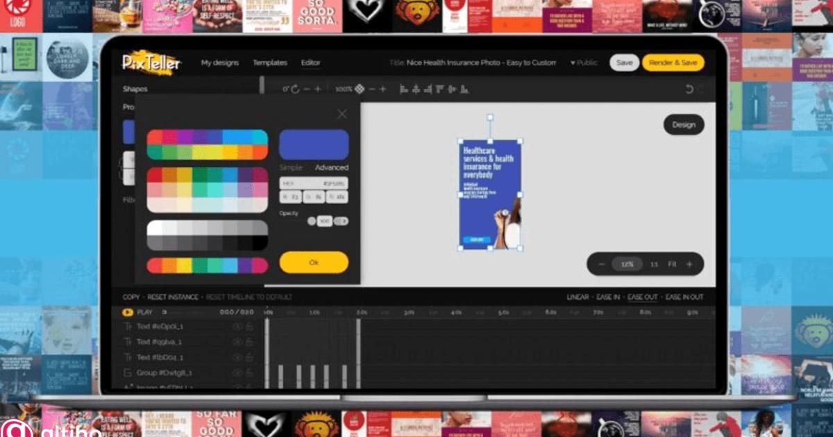
Task: Pick red in the top color palette
Action: pyautogui.click(x=154, y=137)
